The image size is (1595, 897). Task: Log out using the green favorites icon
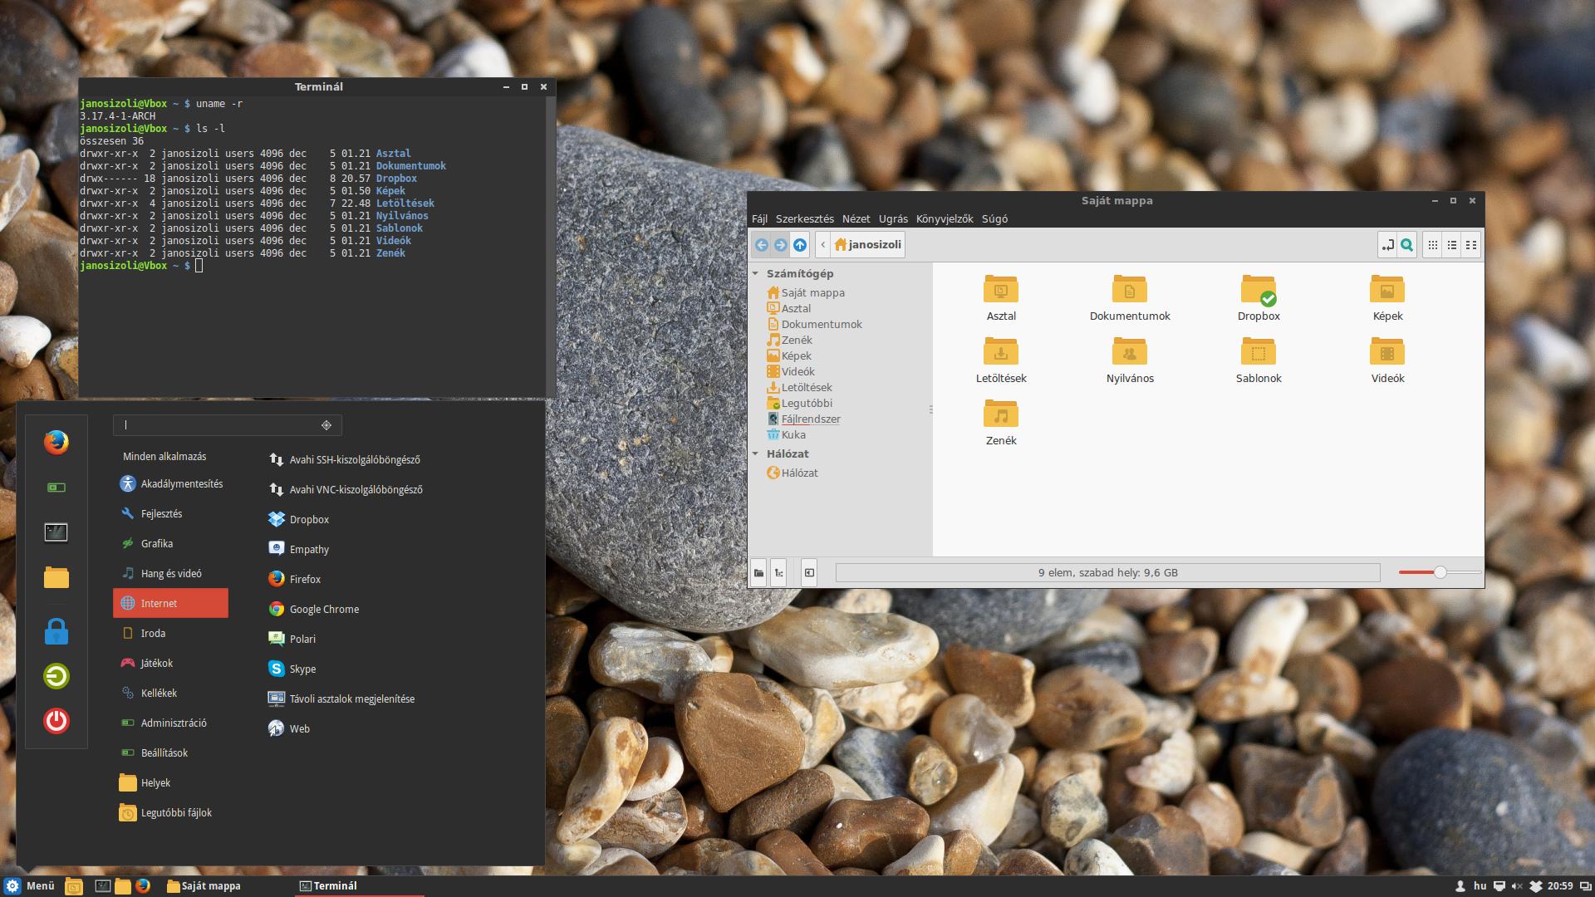pyautogui.click(x=56, y=676)
